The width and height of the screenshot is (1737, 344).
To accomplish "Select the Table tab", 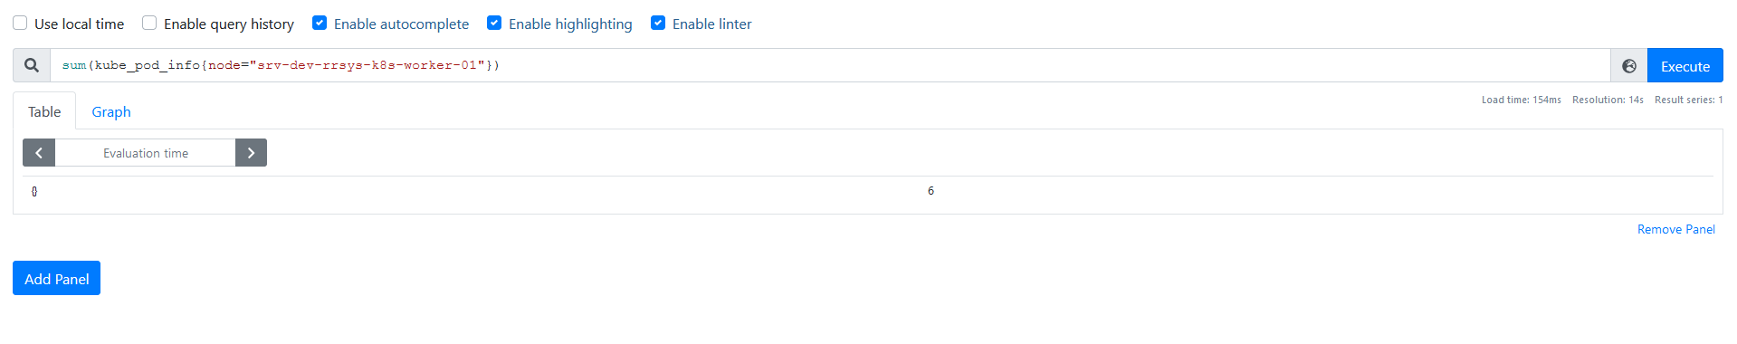I will click(x=44, y=111).
